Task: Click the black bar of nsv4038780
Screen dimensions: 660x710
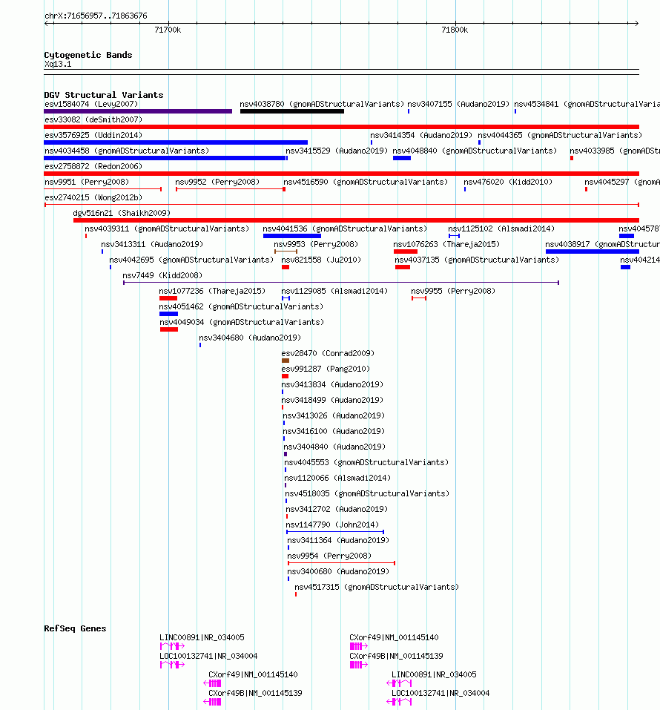Action: [292, 111]
